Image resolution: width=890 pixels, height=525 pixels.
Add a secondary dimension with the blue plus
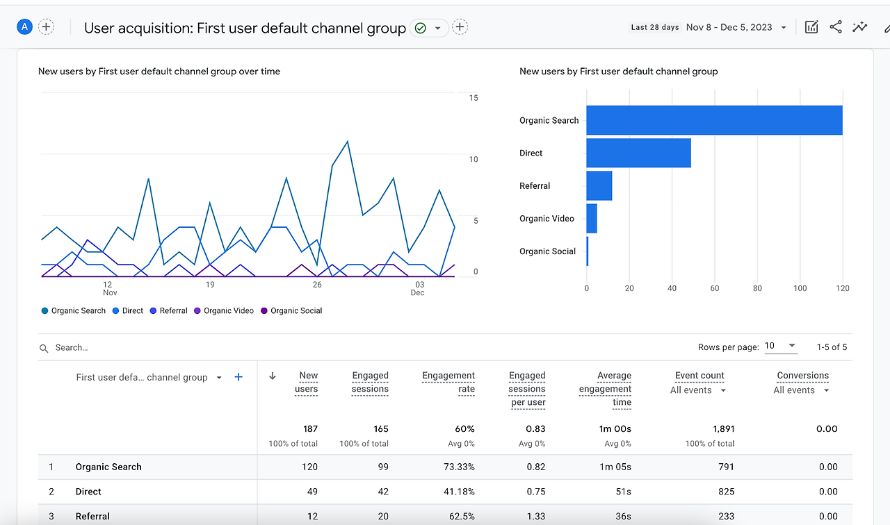coord(238,377)
